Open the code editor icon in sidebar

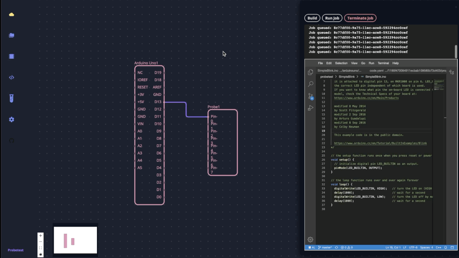(11, 77)
